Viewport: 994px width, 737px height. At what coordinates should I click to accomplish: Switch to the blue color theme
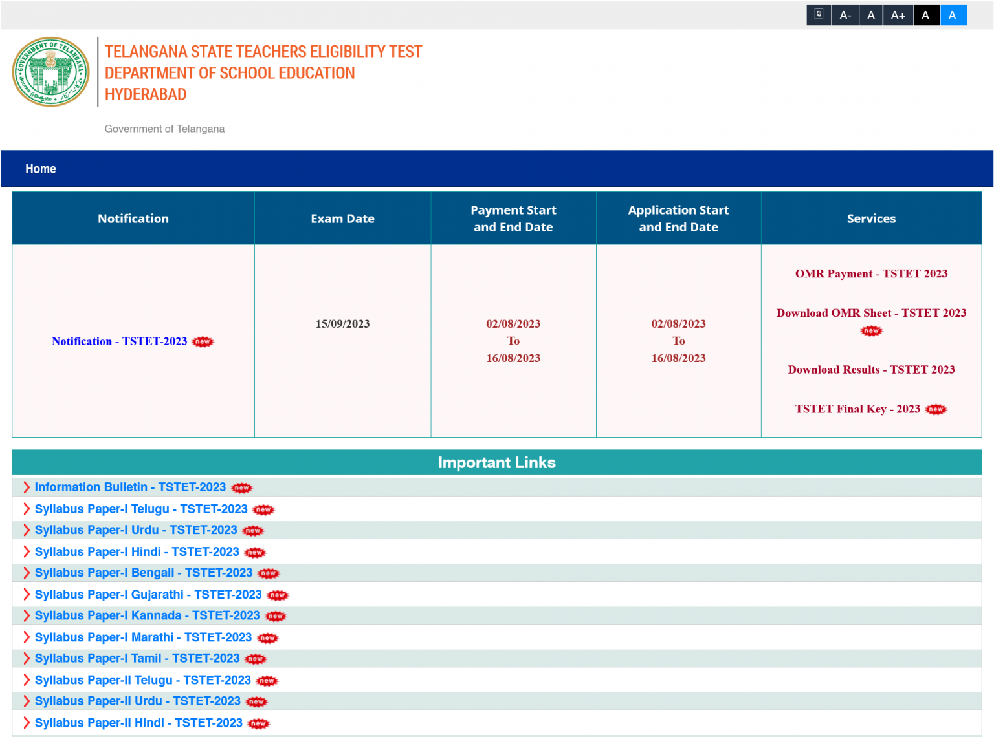[953, 16]
